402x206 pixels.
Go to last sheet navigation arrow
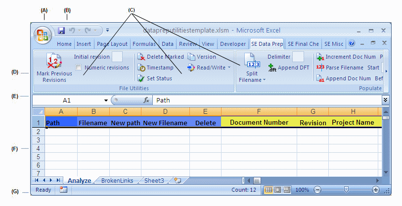tap(58, 180)
